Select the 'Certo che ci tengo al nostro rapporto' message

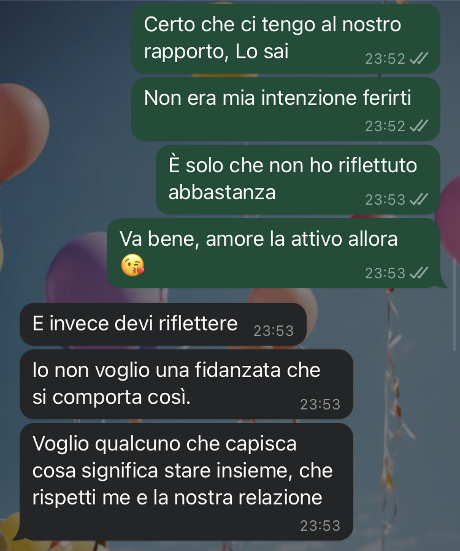point(286,39)
